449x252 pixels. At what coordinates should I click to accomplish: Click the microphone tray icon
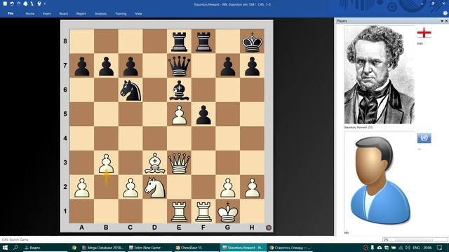[373, 248]
